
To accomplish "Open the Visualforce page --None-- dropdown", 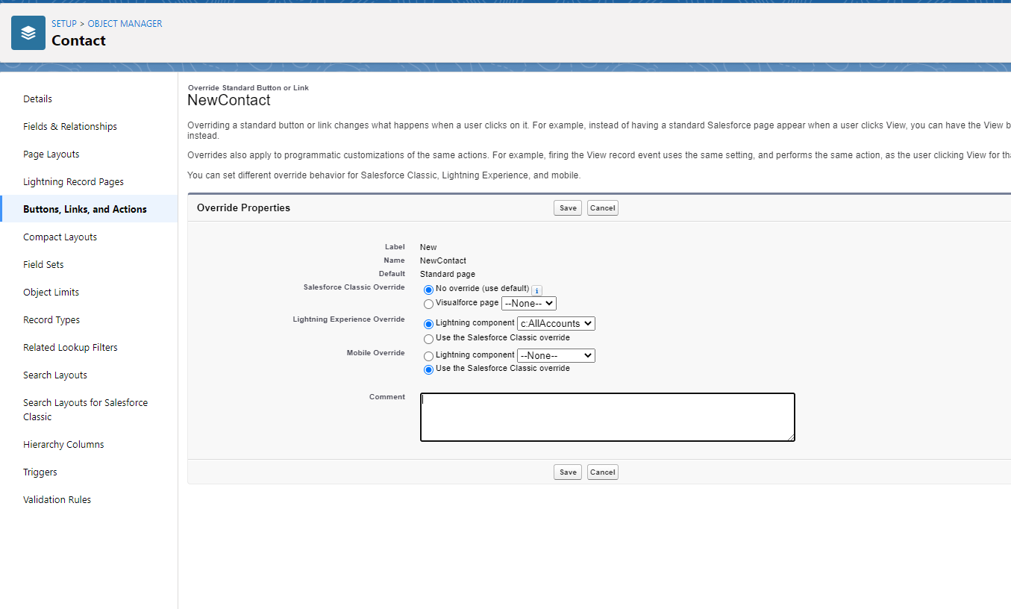I will 529,304.
